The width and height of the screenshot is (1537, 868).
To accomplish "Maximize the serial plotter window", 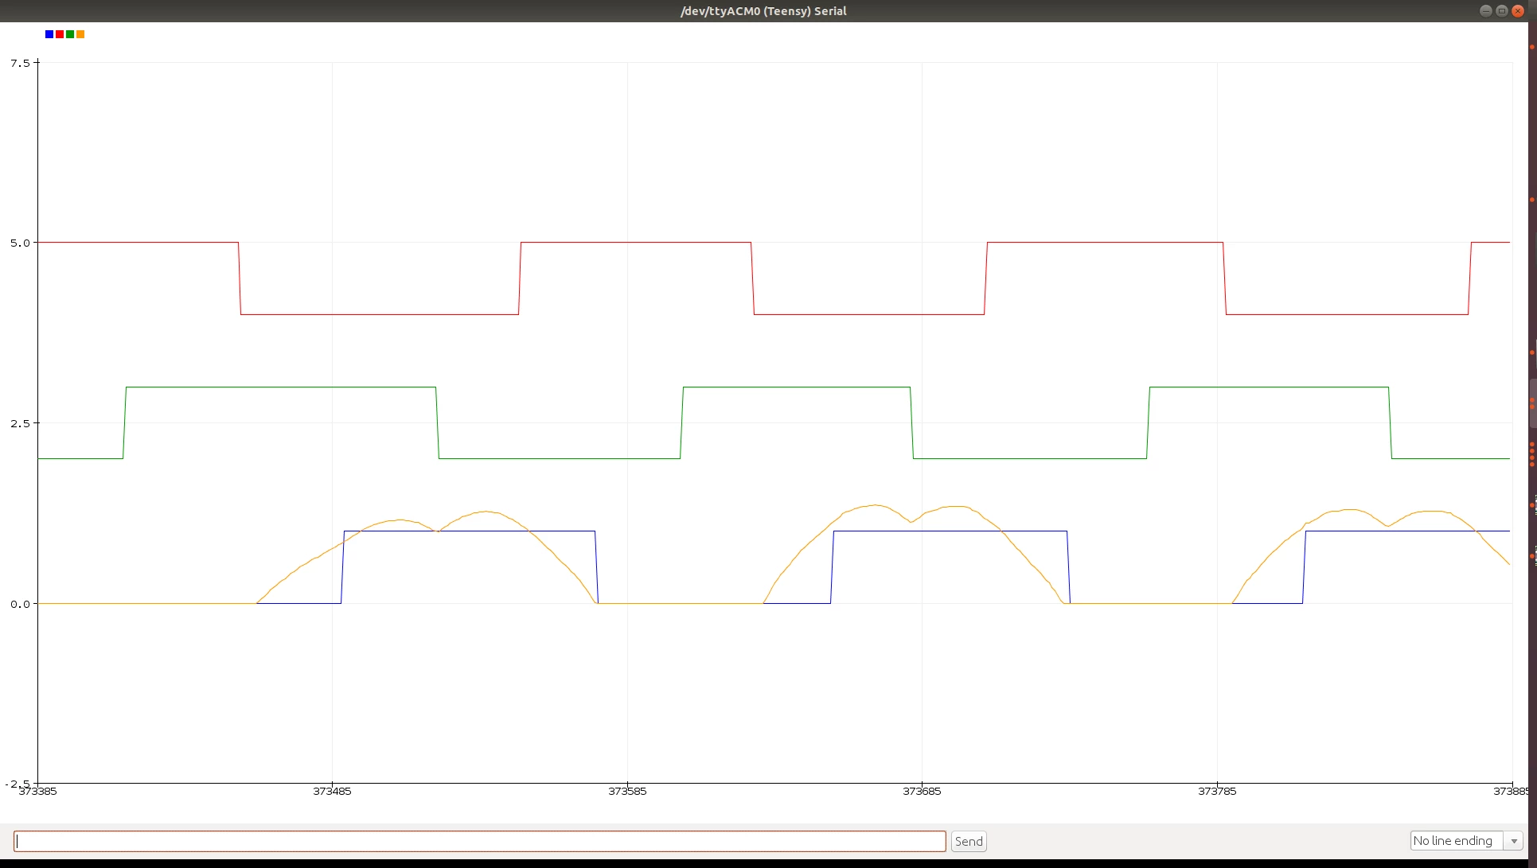I will (x=1501, y=11).
